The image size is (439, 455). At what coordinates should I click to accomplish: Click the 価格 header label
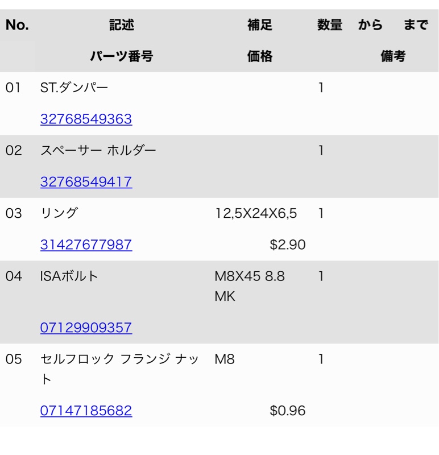(x=260, y=56)
